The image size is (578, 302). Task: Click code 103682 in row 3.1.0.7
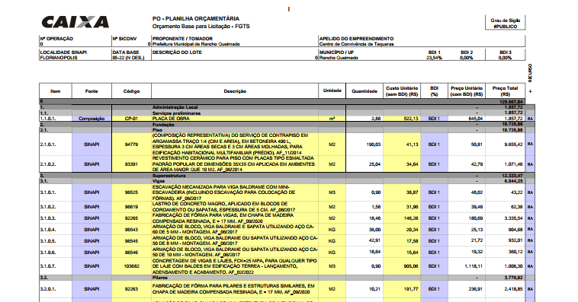[x=132, y=266]
